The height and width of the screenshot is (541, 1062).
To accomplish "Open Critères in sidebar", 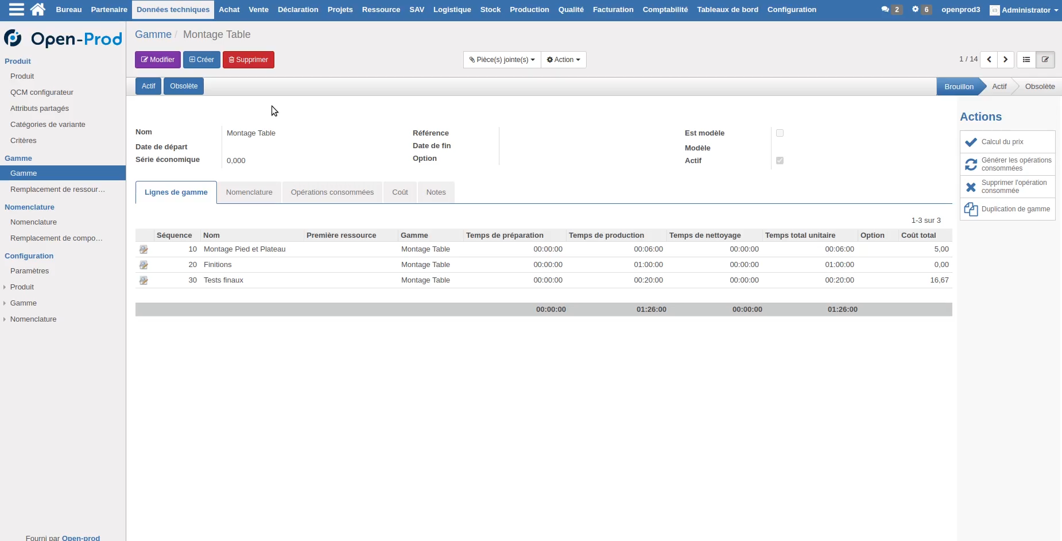I will click(24, 141).
